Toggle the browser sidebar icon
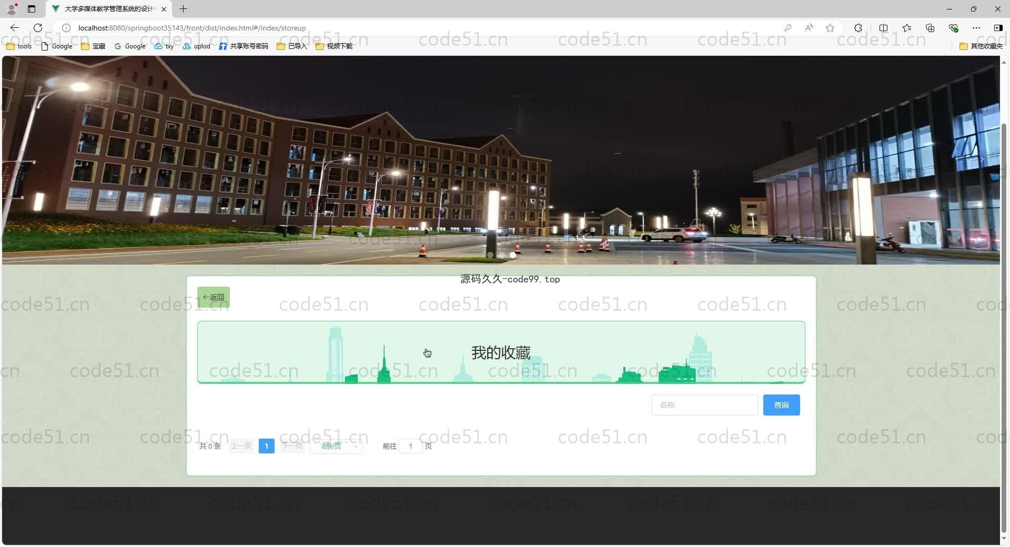The width and height of the screenshot is (1010, 547). pos(998,28)
